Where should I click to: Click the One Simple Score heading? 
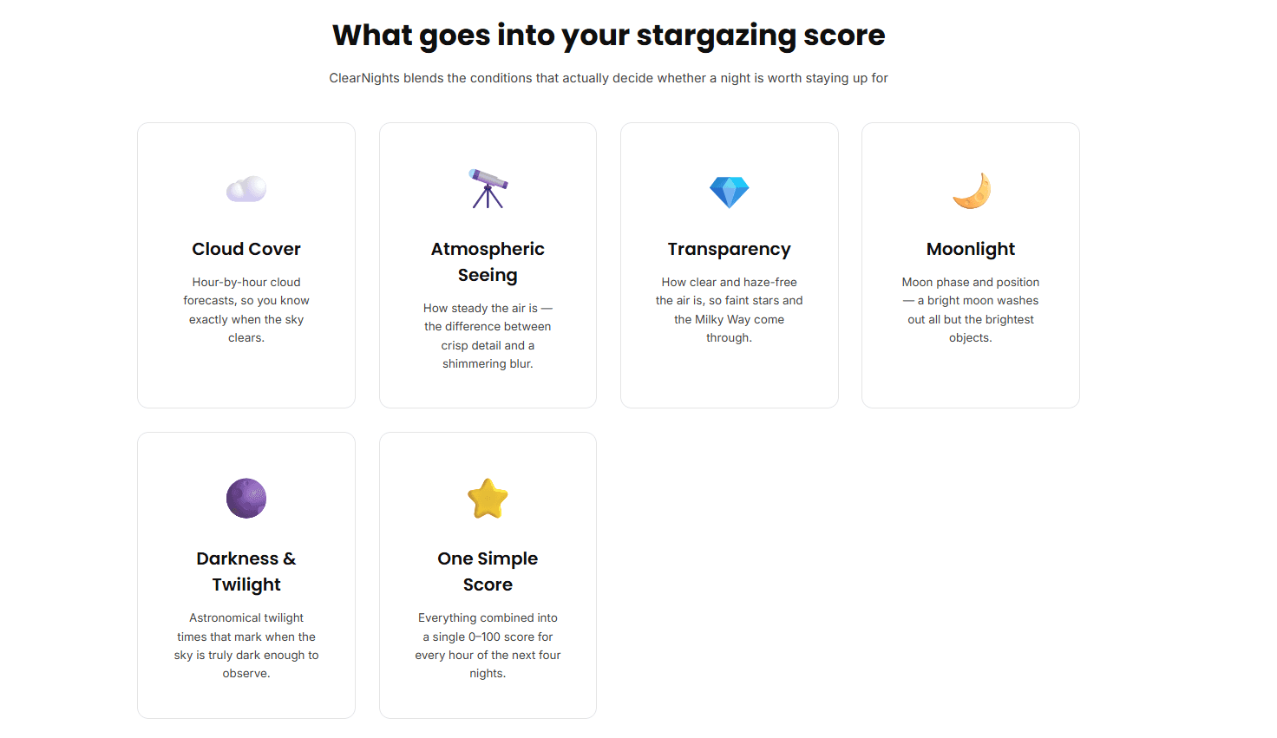pyautogui.click(x=488, y=571)
